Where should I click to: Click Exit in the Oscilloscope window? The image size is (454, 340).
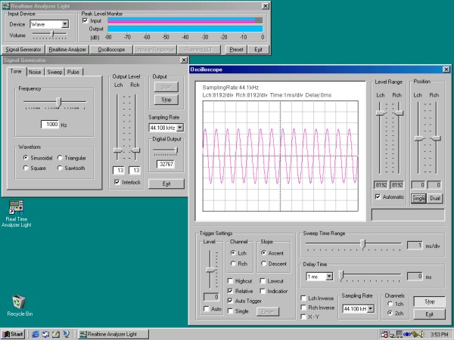click(x=429, y=314)
